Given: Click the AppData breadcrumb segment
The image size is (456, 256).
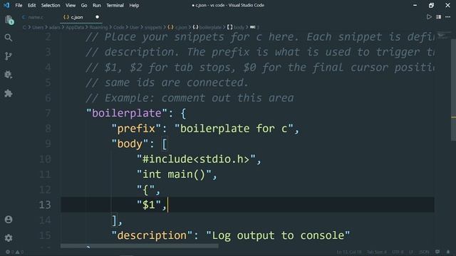Looking at the screenshot, I should pyautogui.click(x=75, y=27).
